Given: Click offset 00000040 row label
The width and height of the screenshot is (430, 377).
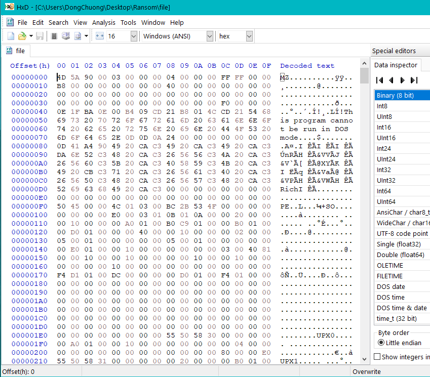Looking at the screenshot, I should click(x=29, y=112).
